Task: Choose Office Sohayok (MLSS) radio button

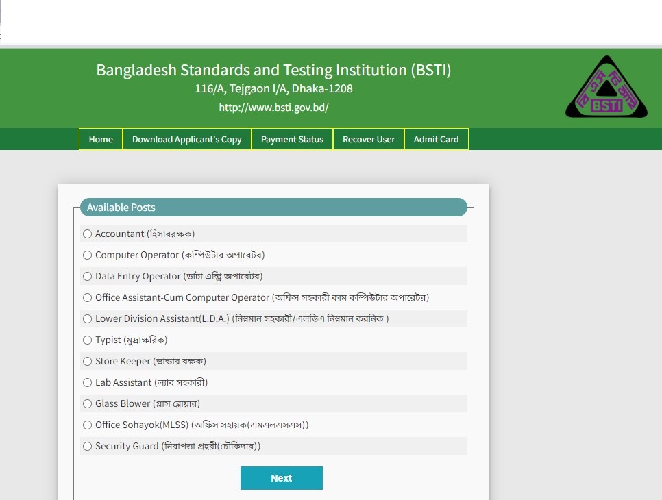Action: (88, 425)
